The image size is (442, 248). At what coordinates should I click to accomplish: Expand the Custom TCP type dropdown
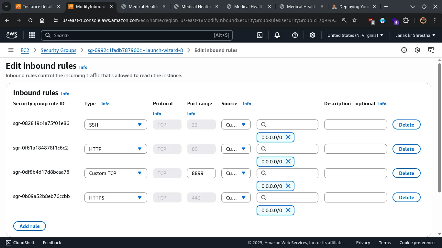point(116,173)
